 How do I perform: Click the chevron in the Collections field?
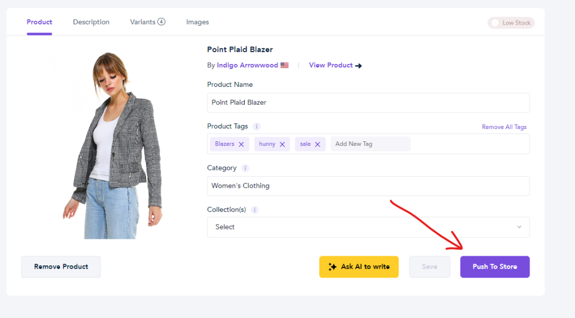coord(519,227)
